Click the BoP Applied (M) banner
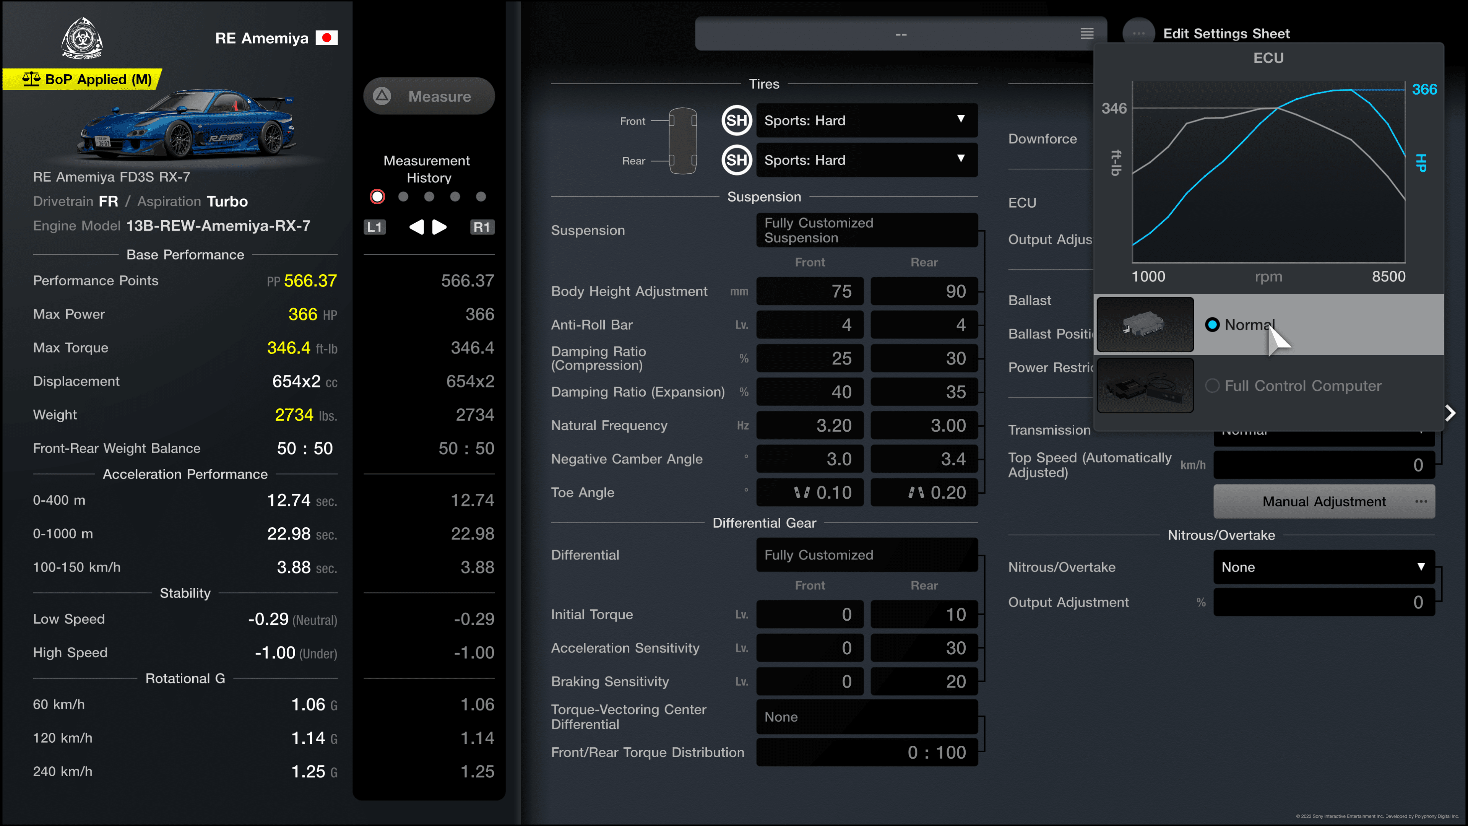1468x826 pixels. [x=83, y=79]
